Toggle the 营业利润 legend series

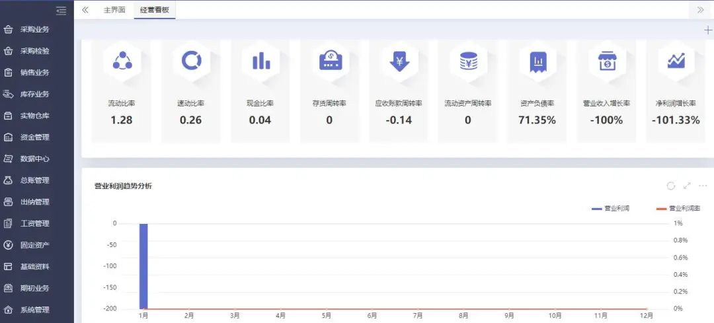pos(611,208)
